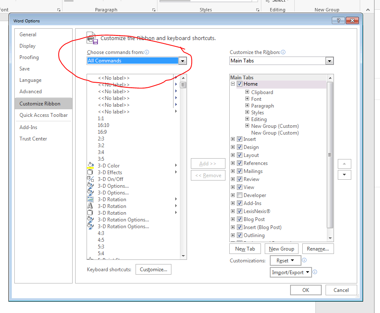Open the Proofing options category
This screenshot has height=313, width=380.
(29, 57)
